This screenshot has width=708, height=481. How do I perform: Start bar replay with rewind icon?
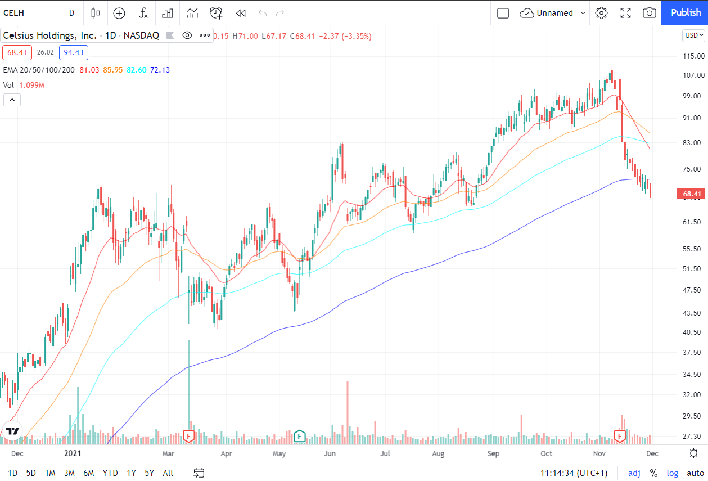[x=241, y=12]
